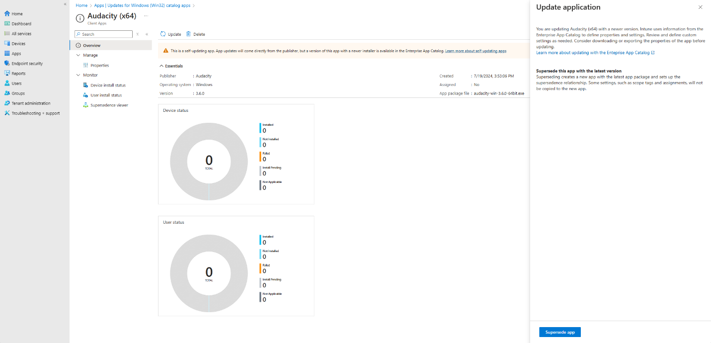Click the warning triangle icon in banner
711x343 pixels.
(x=166, y=51)
